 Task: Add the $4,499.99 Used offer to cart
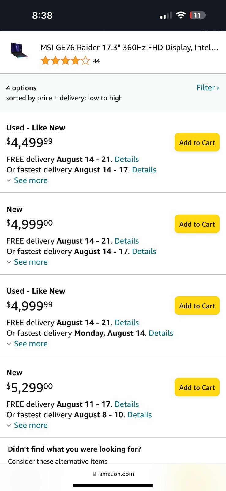coord(197,142)
